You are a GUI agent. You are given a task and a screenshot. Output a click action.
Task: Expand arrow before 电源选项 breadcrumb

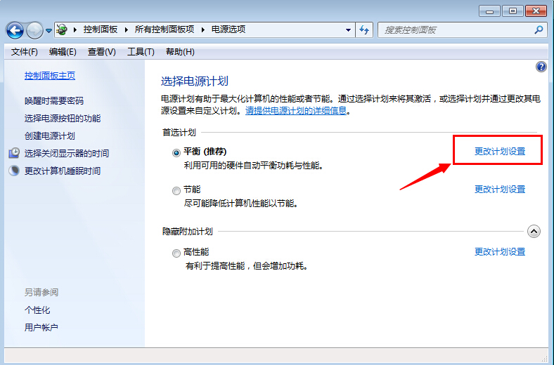tap(202, 29)
